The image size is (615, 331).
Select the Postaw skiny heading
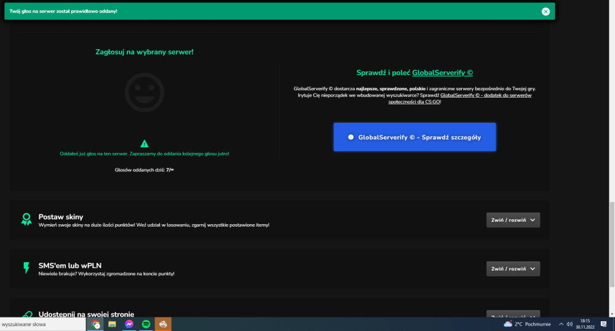61,217
